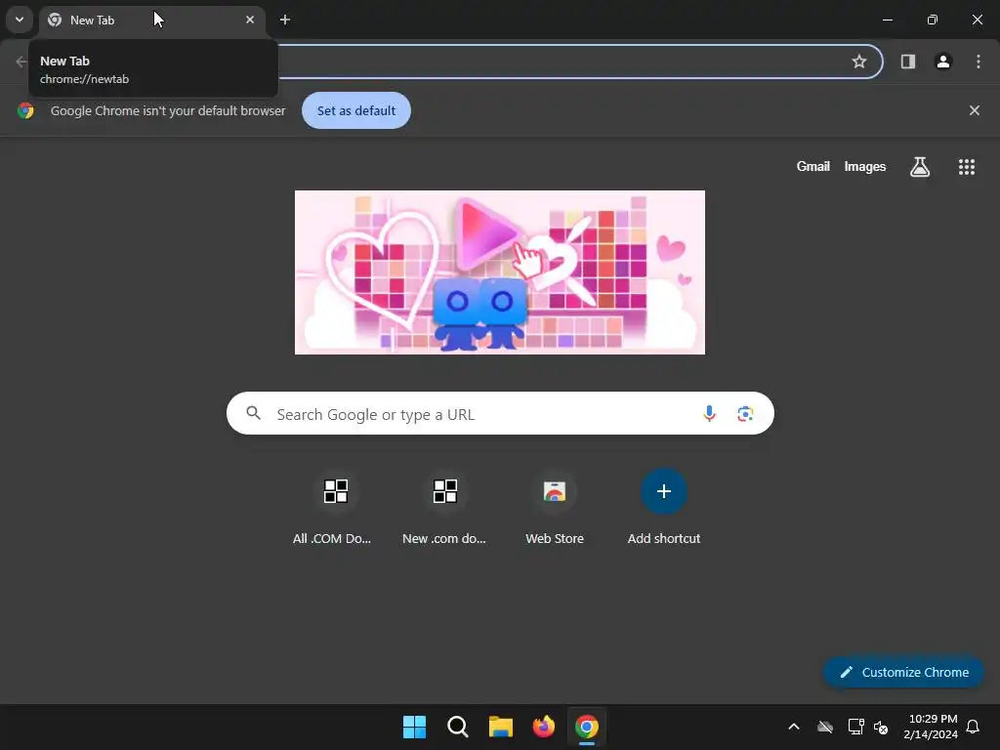
Task: Minimize the Chrome window
Action: click(887, 20)
